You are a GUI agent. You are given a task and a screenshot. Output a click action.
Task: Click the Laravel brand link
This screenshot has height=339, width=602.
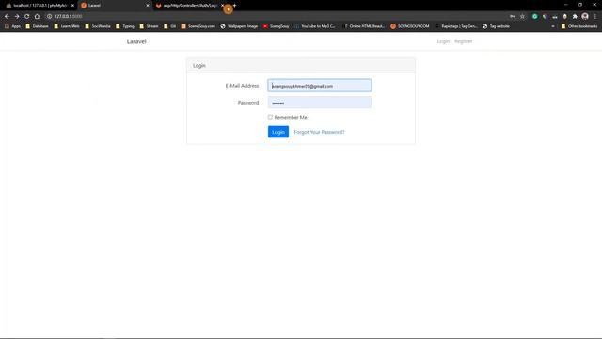(136, 41)
